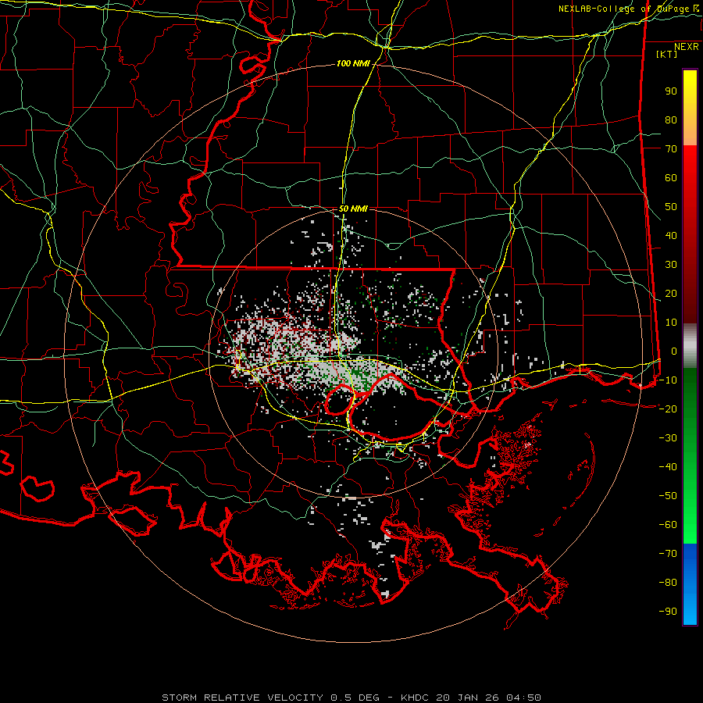Click the [KT] units label
Viewport: 703px width, 703px height.
pyautogui.click(x=666, y=54)
